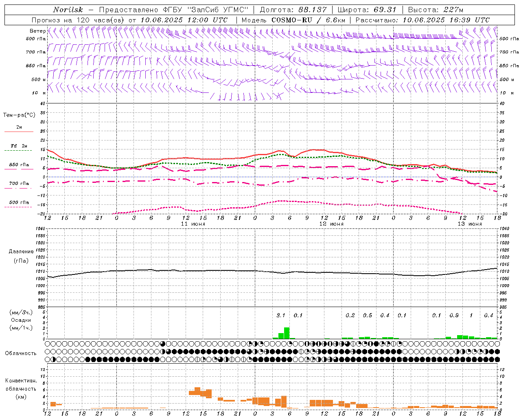Click the 'Давление' pressure panel label
The image size is (521, 417).
[20, 252]
